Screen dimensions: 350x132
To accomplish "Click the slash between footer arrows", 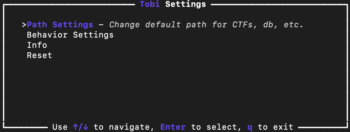I will click(x=81, y=127).
